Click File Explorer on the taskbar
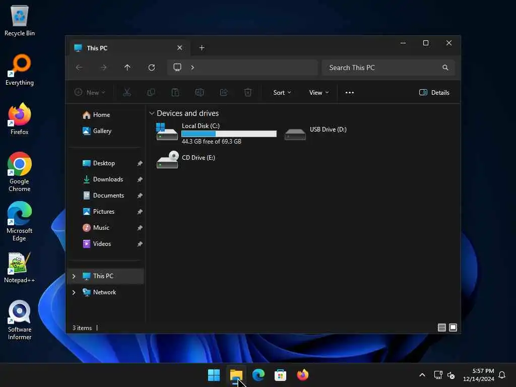This screenshot has width=516, height=387. tap(236, 375)
